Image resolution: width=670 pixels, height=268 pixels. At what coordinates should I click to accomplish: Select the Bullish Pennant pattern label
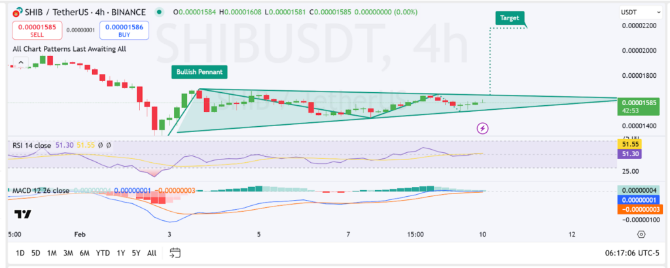pos(200,72)
